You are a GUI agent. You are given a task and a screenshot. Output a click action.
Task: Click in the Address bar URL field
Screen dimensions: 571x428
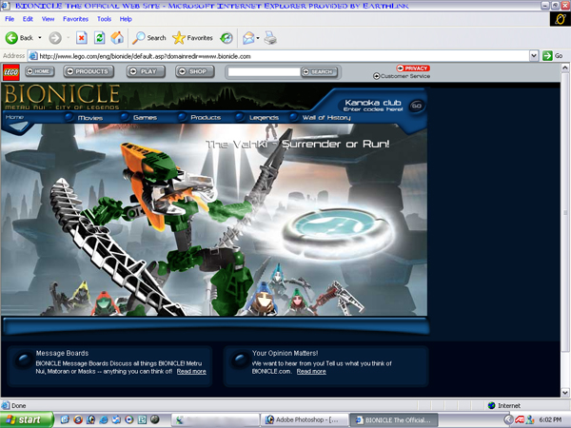[279, 56]
